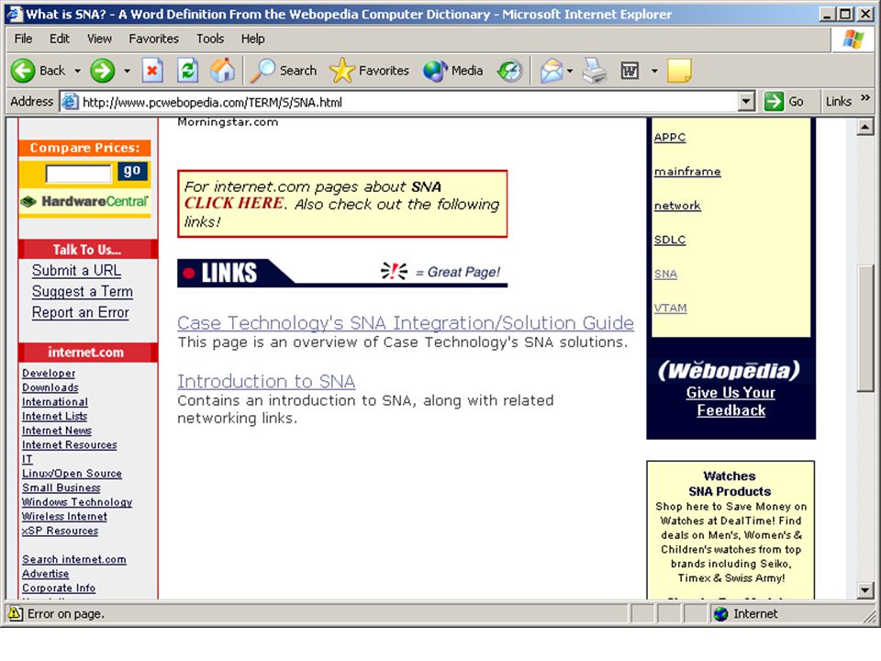Open the Linux/Open Source link

[72, 474]
